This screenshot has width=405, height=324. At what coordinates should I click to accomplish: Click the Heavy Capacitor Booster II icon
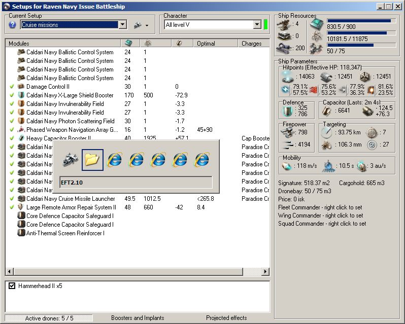pos(21,138)
